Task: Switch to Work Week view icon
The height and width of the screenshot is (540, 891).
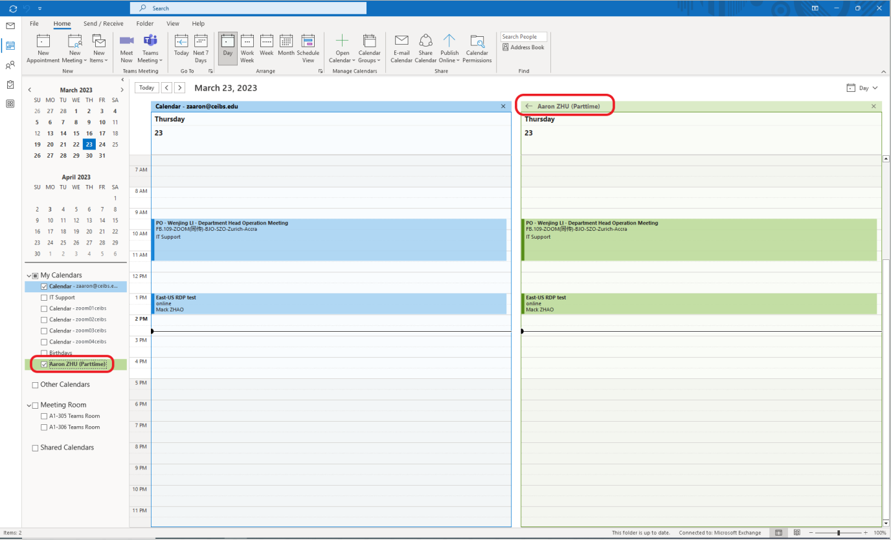Action: click(x=247, y=41)
